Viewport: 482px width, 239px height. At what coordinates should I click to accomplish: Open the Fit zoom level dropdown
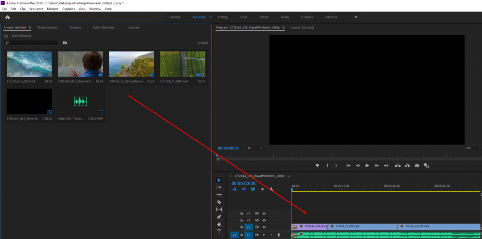coord(255,148)
